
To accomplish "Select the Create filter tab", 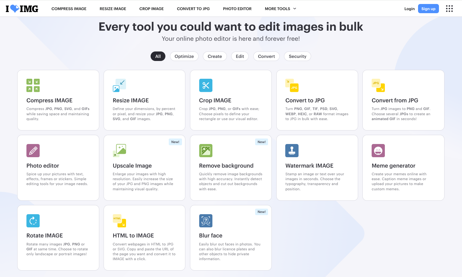I will 215,56.
